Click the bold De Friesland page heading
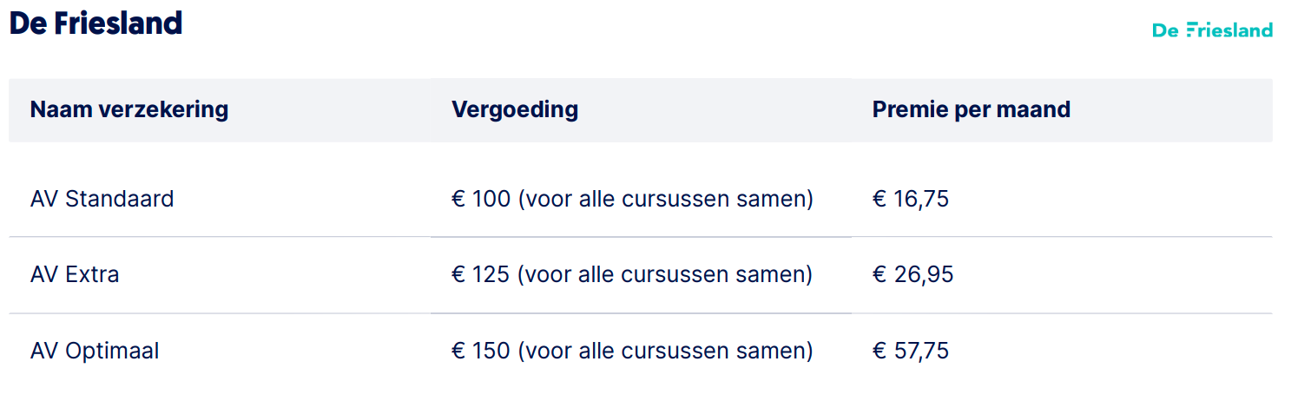This screenshot has width=1311, height=401. [x=96, y=23]
